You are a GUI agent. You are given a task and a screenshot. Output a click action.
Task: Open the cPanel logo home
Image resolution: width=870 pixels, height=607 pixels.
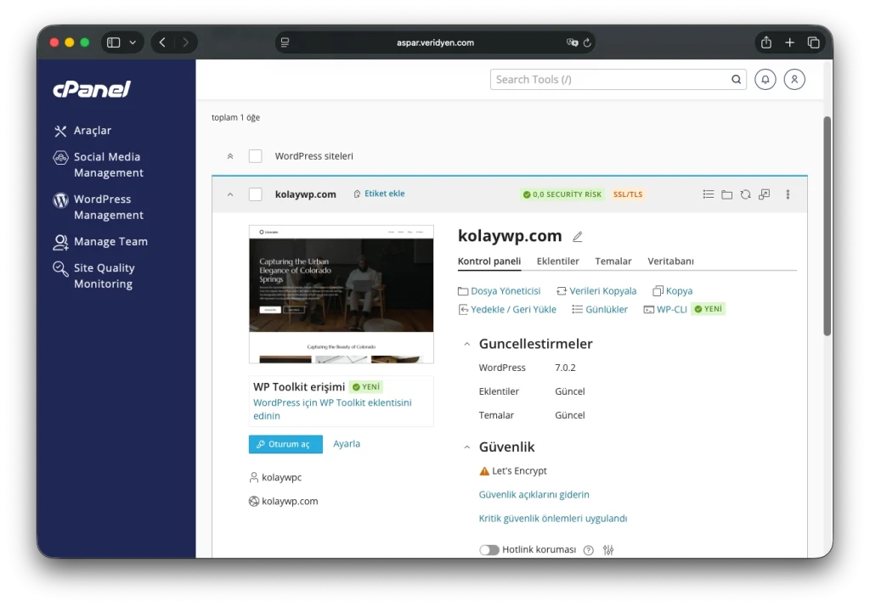tap(92, 88)
